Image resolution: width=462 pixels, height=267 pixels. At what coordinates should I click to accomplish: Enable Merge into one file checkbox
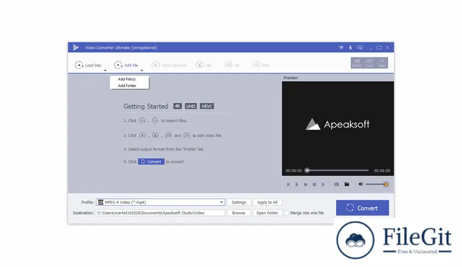pos(286,213)
